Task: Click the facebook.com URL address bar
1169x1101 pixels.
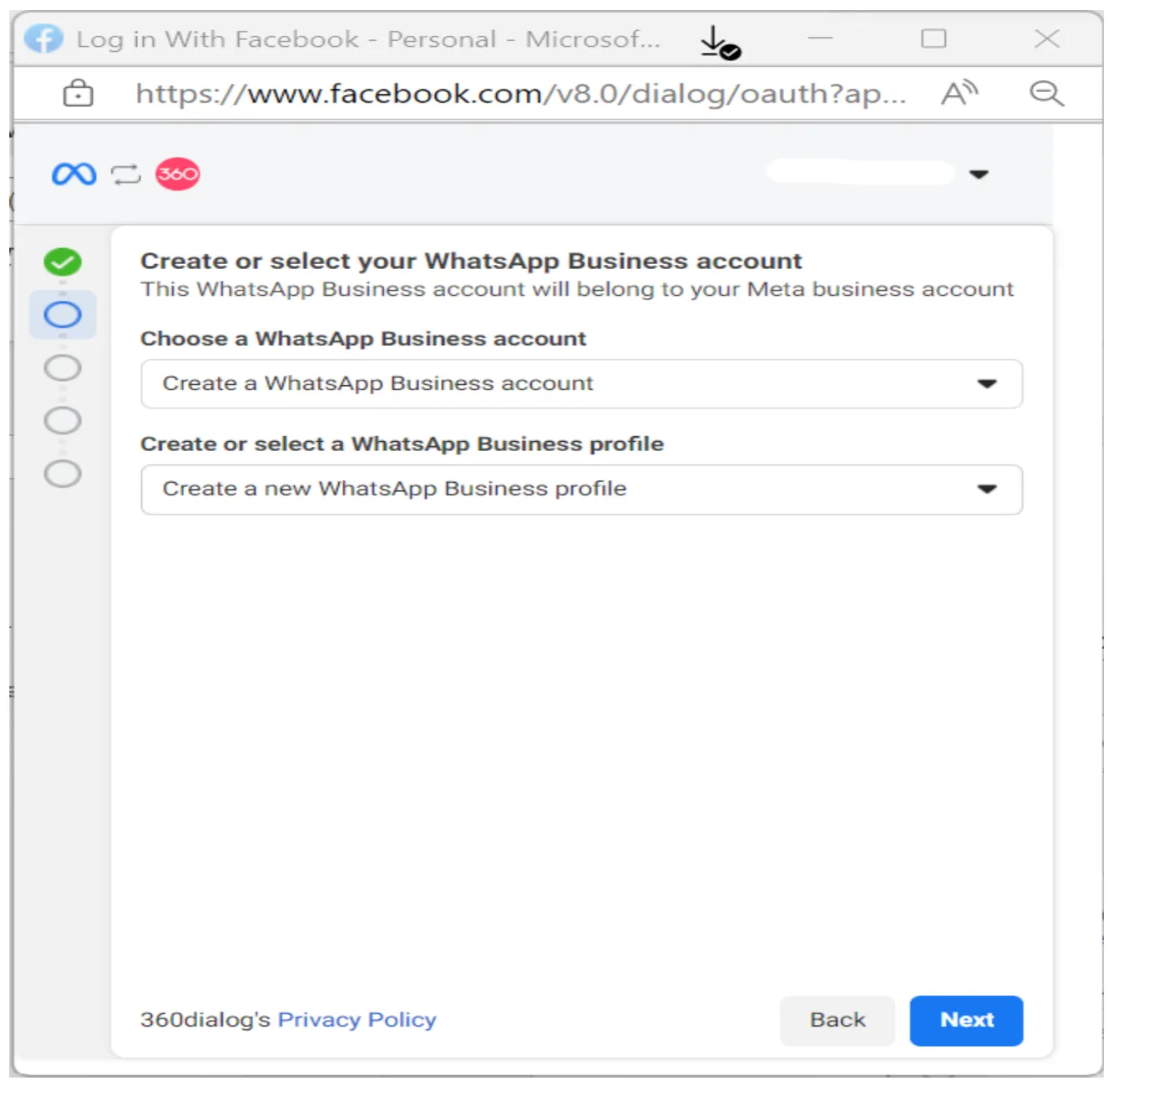Action: coord(520,94)
